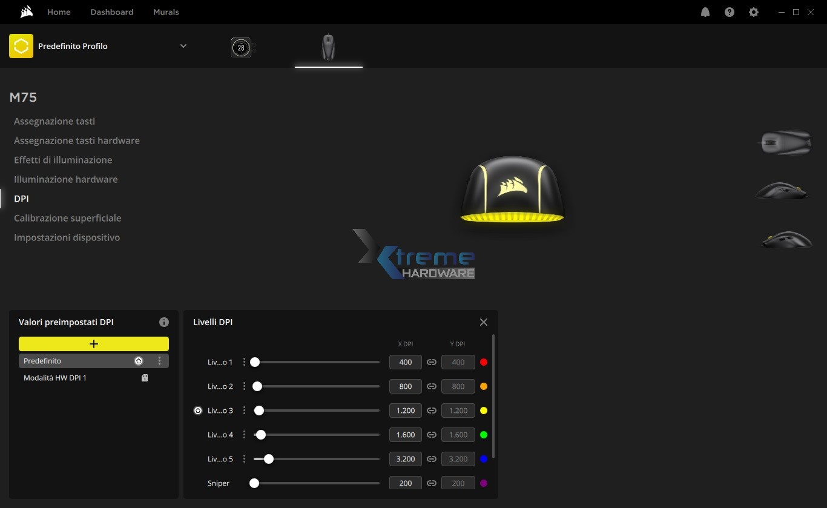Unlink the Sniper X and Y DPI values
Viewport: 827px width, 508px height.
432,483
